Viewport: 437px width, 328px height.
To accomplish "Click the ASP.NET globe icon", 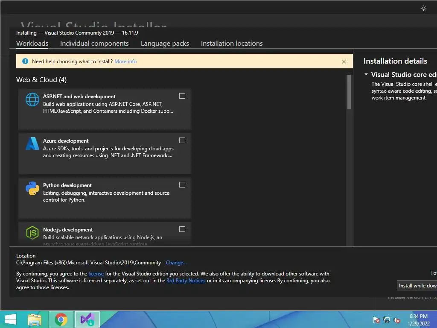I will (32, 100).
